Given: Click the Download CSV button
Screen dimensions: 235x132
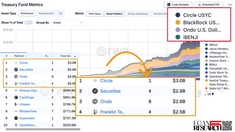Looking at the screenshot, I should [x=209, y=4].
